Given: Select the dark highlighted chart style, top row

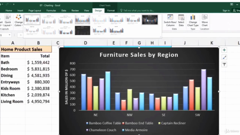Looking at the screenshot, I should point(150,20).
